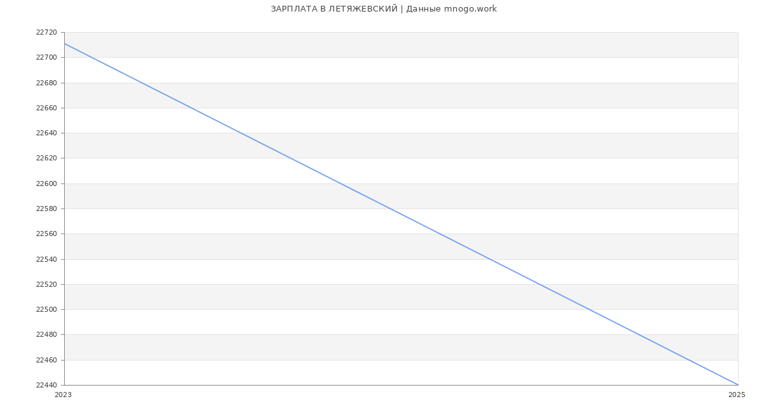Click the 2025 x-axis label

click(x=737, y=395)
